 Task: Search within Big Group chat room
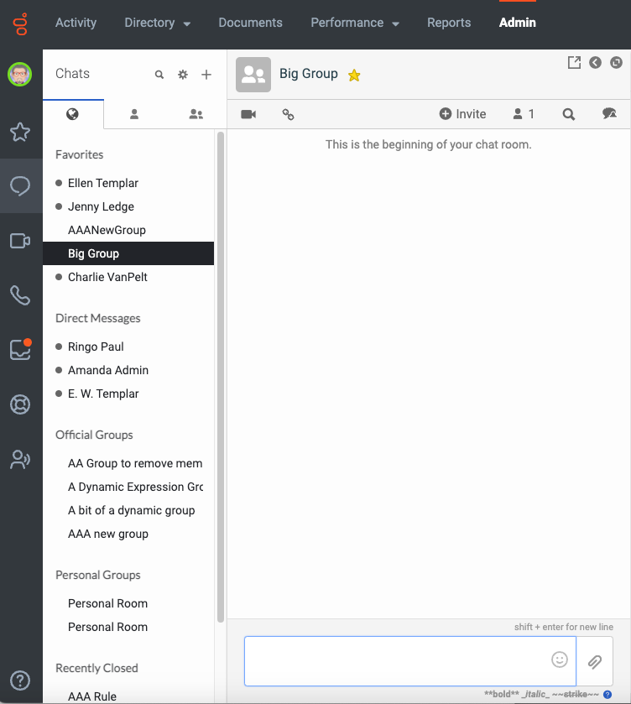click(x=569, y=114)
